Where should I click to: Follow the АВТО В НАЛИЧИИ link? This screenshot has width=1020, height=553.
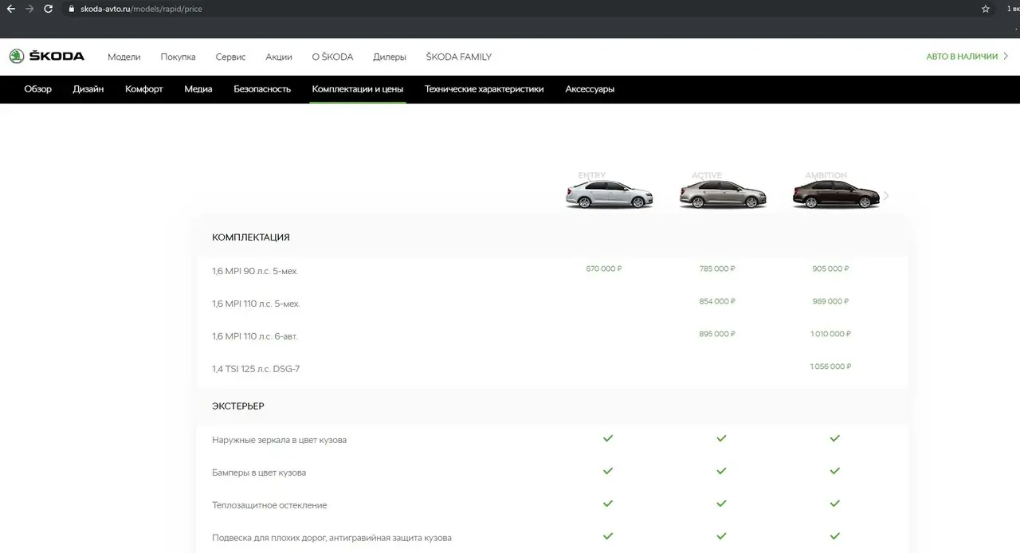(x=967, y=57)
